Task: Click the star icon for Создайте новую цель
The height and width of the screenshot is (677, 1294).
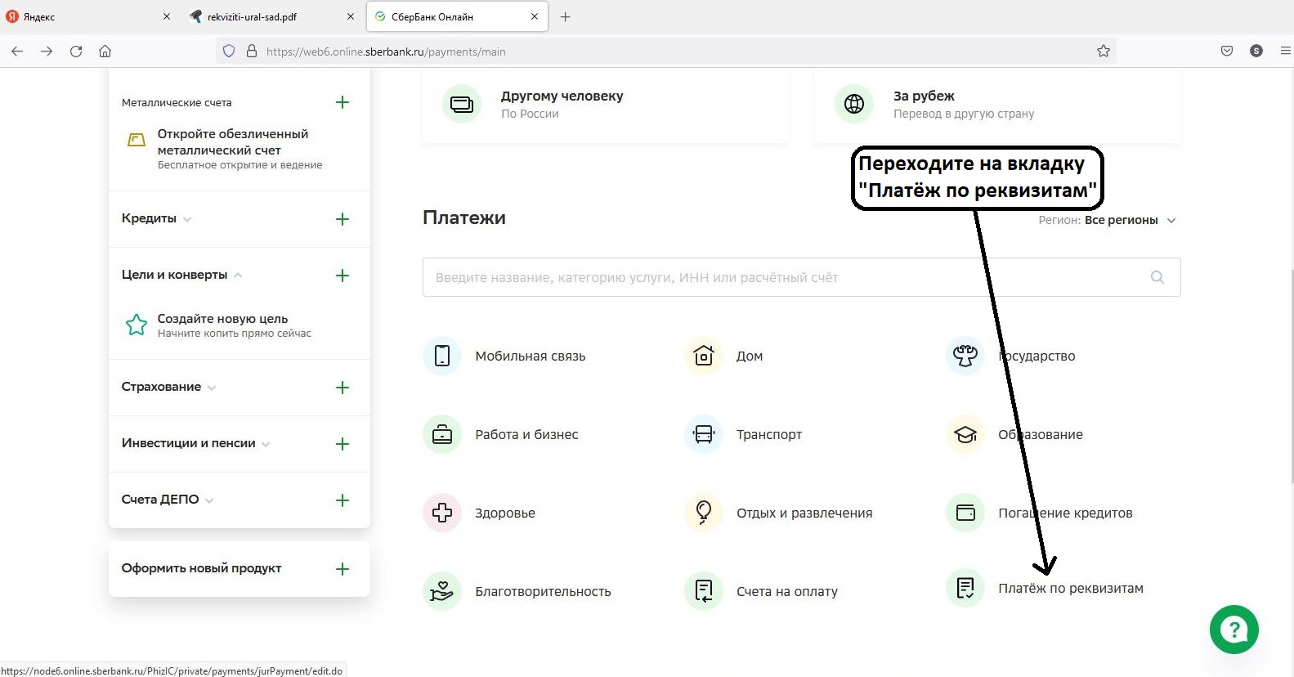Action: (x=137, y=325)
